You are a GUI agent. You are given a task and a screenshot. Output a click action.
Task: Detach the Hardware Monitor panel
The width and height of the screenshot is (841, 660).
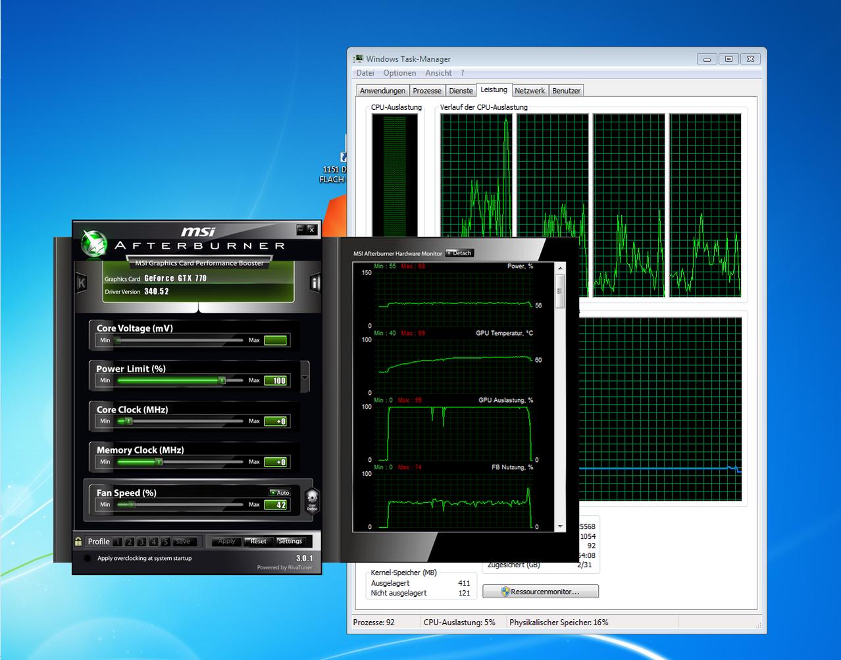click(x=459, y=253)
